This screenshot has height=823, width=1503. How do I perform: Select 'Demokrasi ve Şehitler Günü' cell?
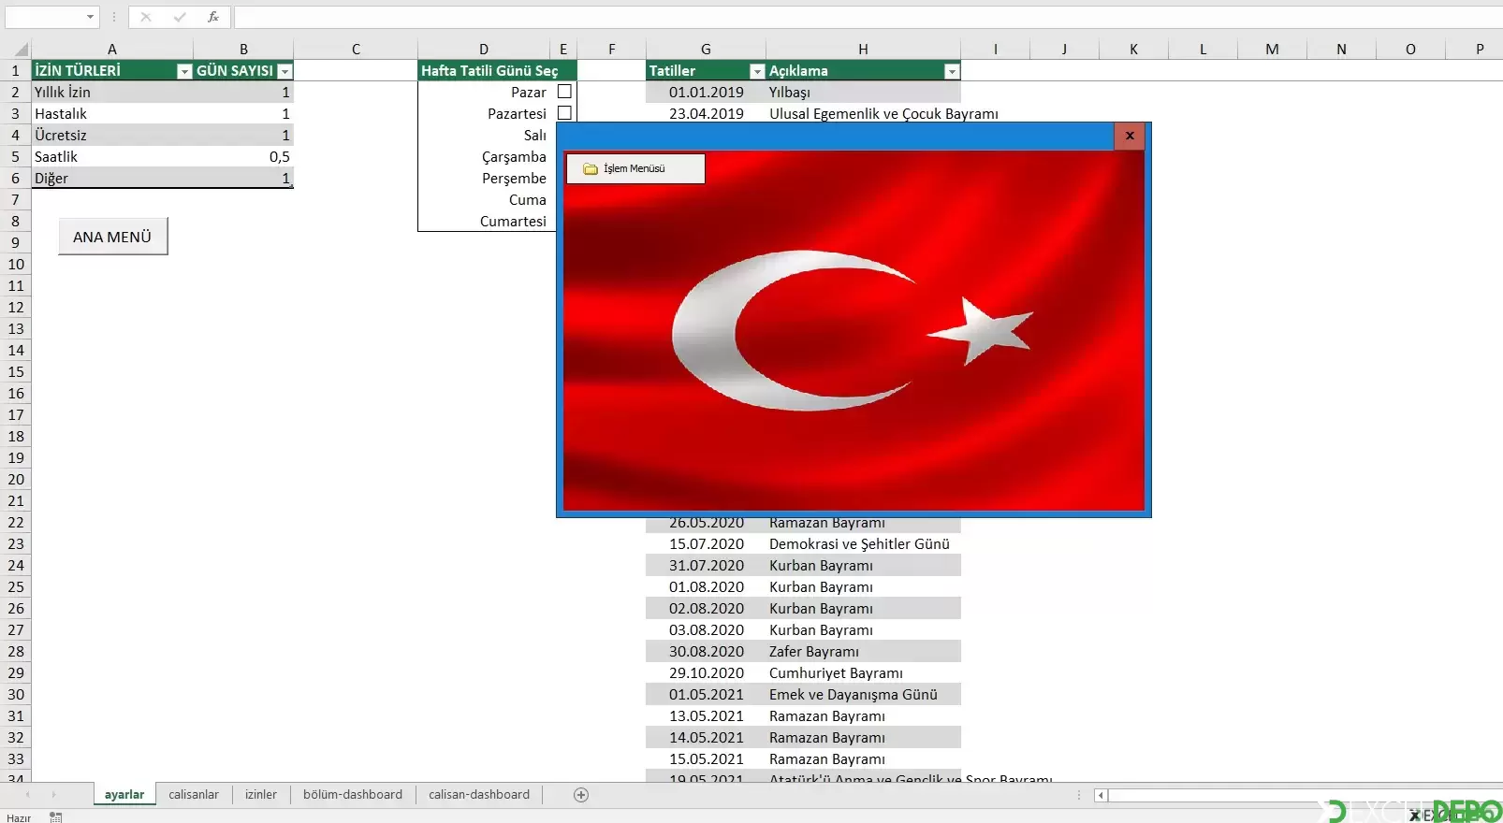point(863,544)
